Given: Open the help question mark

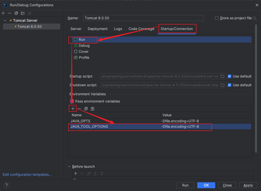Looking at the screenshot, I should tap(6, 185).
